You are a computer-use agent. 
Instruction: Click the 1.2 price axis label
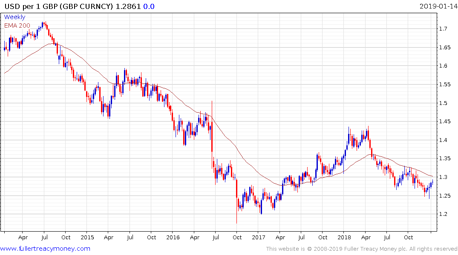(443, 214)
